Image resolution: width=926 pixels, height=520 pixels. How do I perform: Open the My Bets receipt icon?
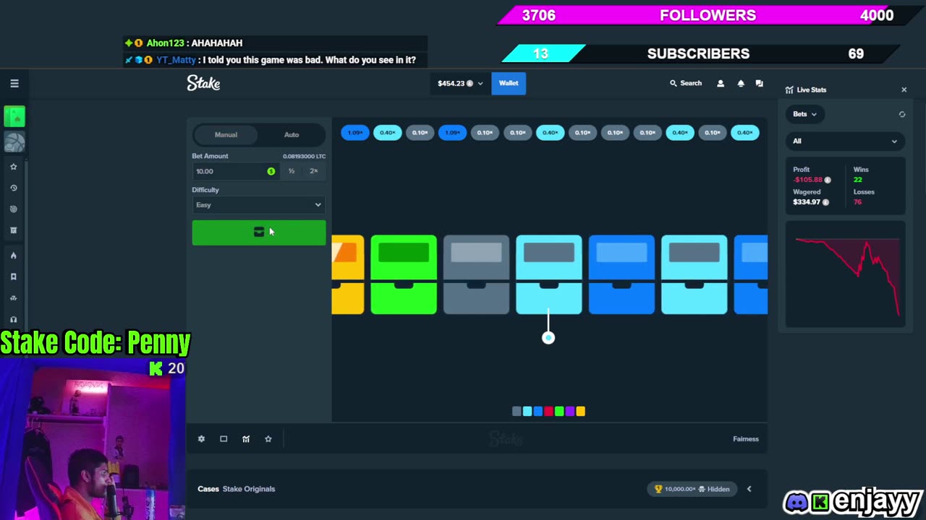pyautogui.click(x=13, y=230)
